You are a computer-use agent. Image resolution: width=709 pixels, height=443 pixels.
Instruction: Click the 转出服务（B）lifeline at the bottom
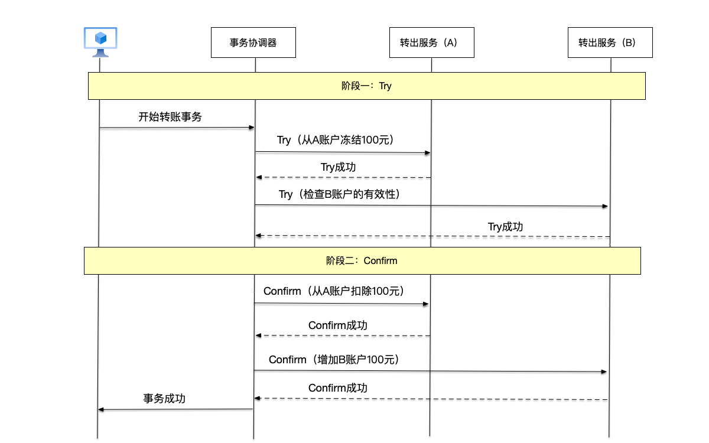[x=610, y=425]
